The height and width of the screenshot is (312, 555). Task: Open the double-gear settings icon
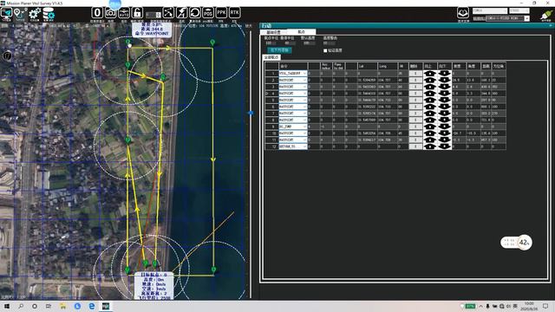point(35,14)
